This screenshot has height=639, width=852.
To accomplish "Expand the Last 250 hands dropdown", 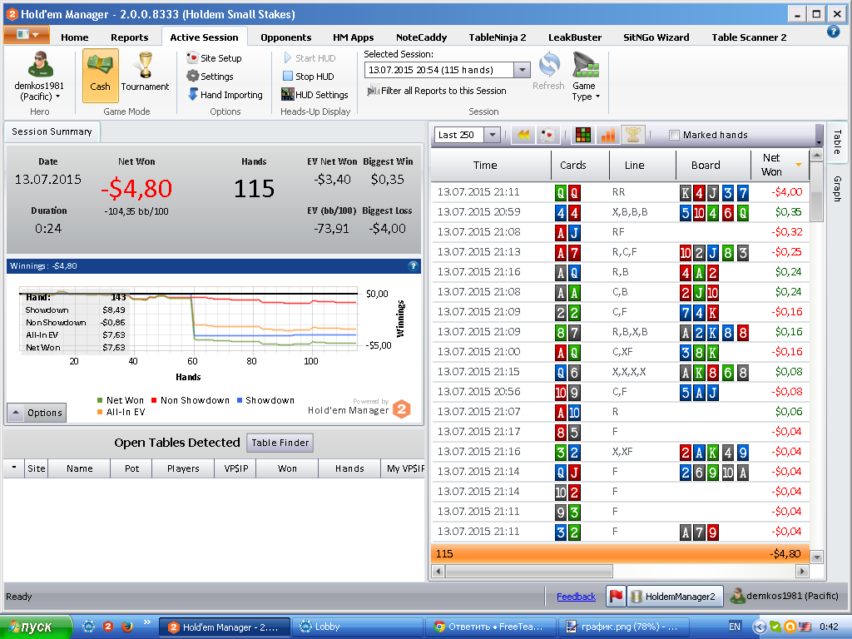I will (492, 135).
